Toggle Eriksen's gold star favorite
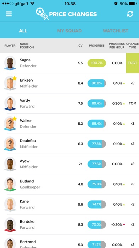This screenshot has height=248, width=139. pos(15,78)
